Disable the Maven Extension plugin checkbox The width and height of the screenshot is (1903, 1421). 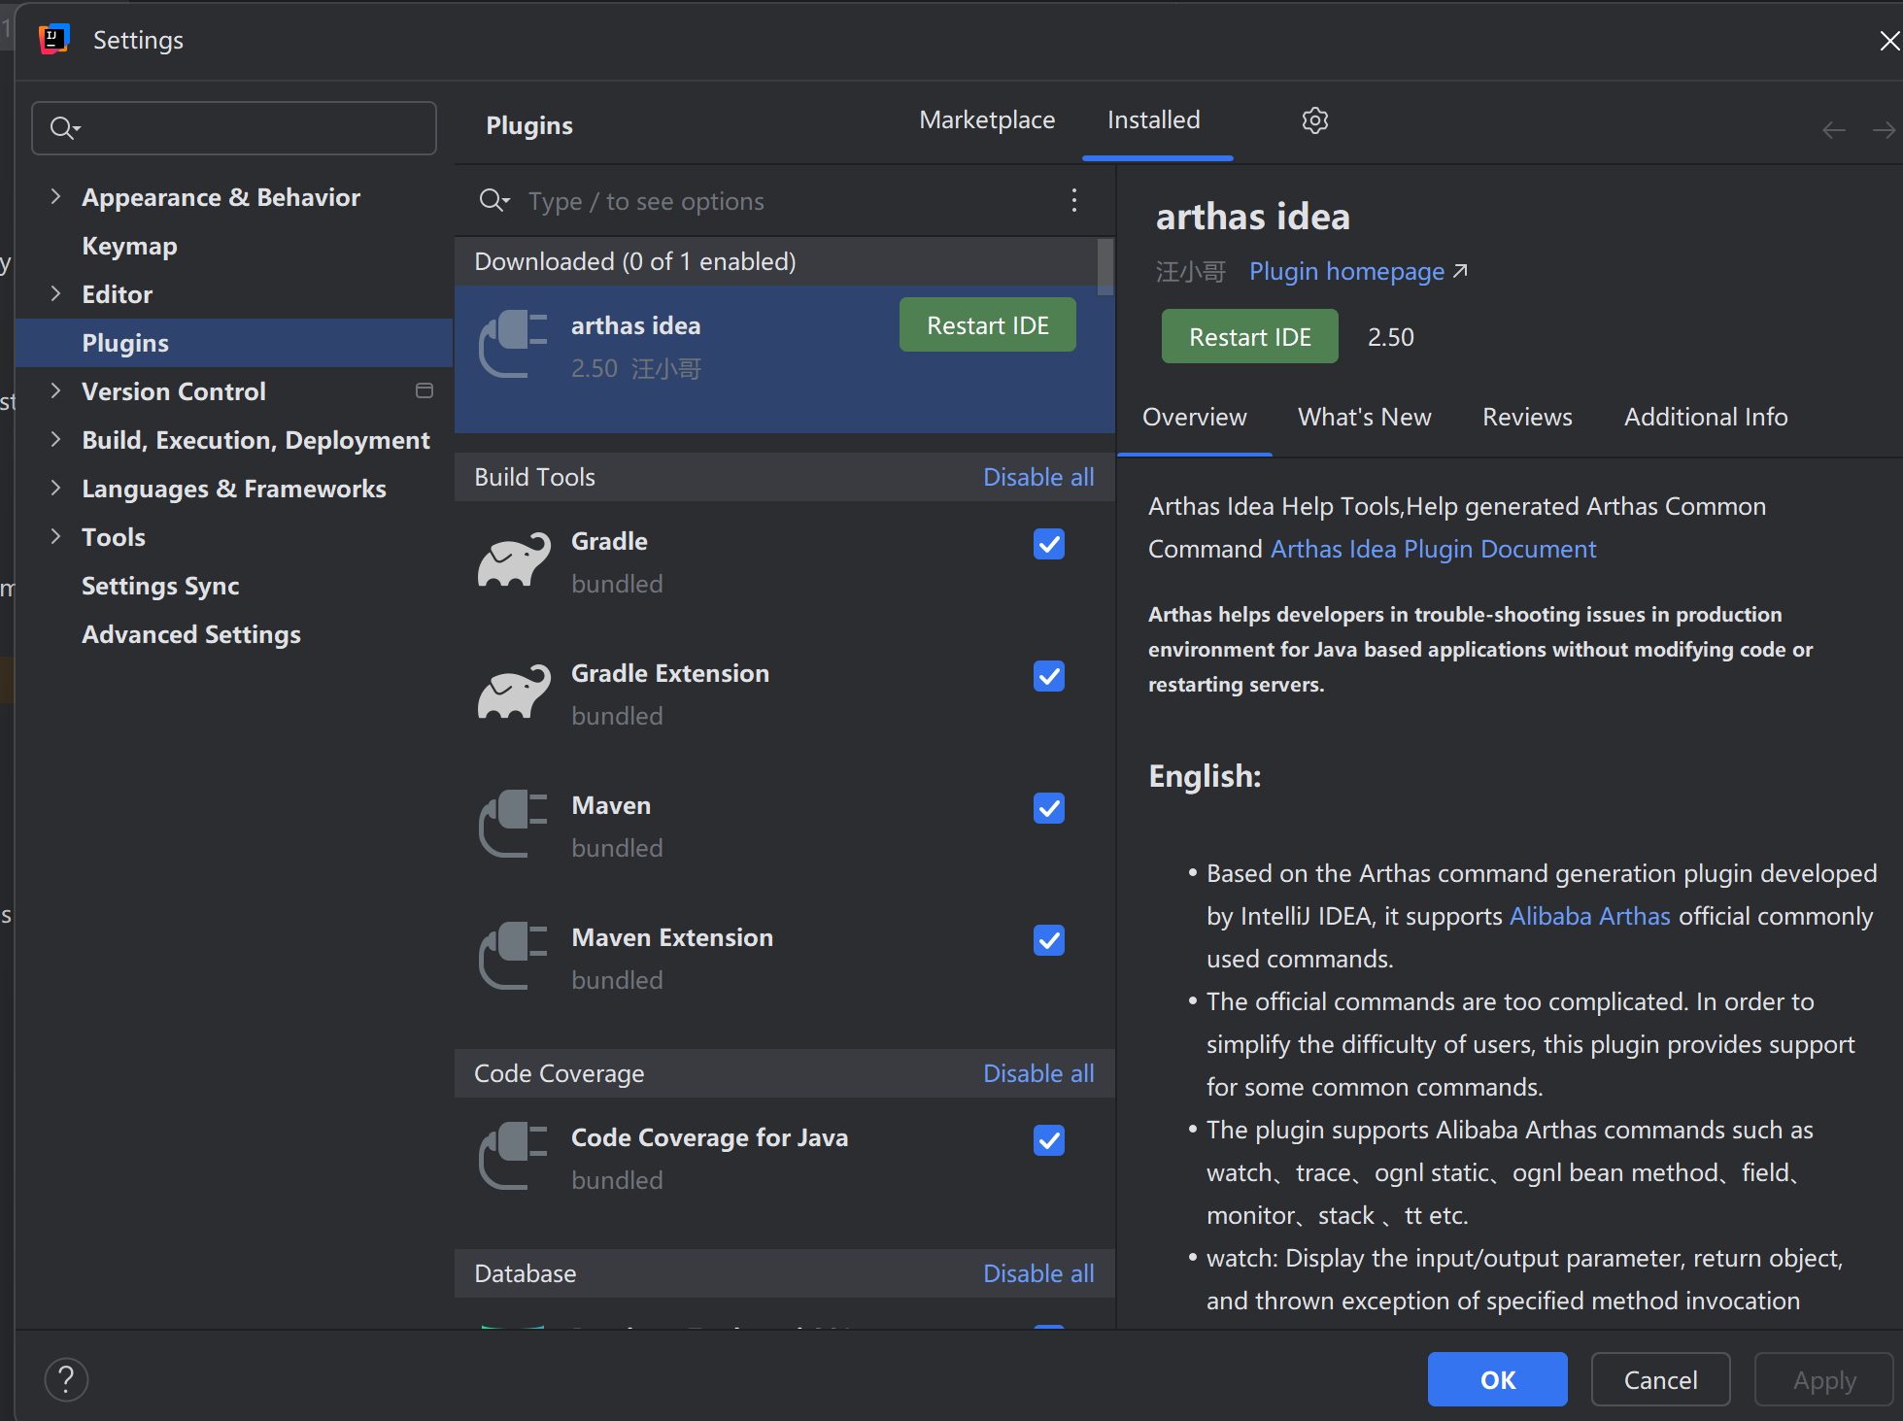click(1048, 940)
